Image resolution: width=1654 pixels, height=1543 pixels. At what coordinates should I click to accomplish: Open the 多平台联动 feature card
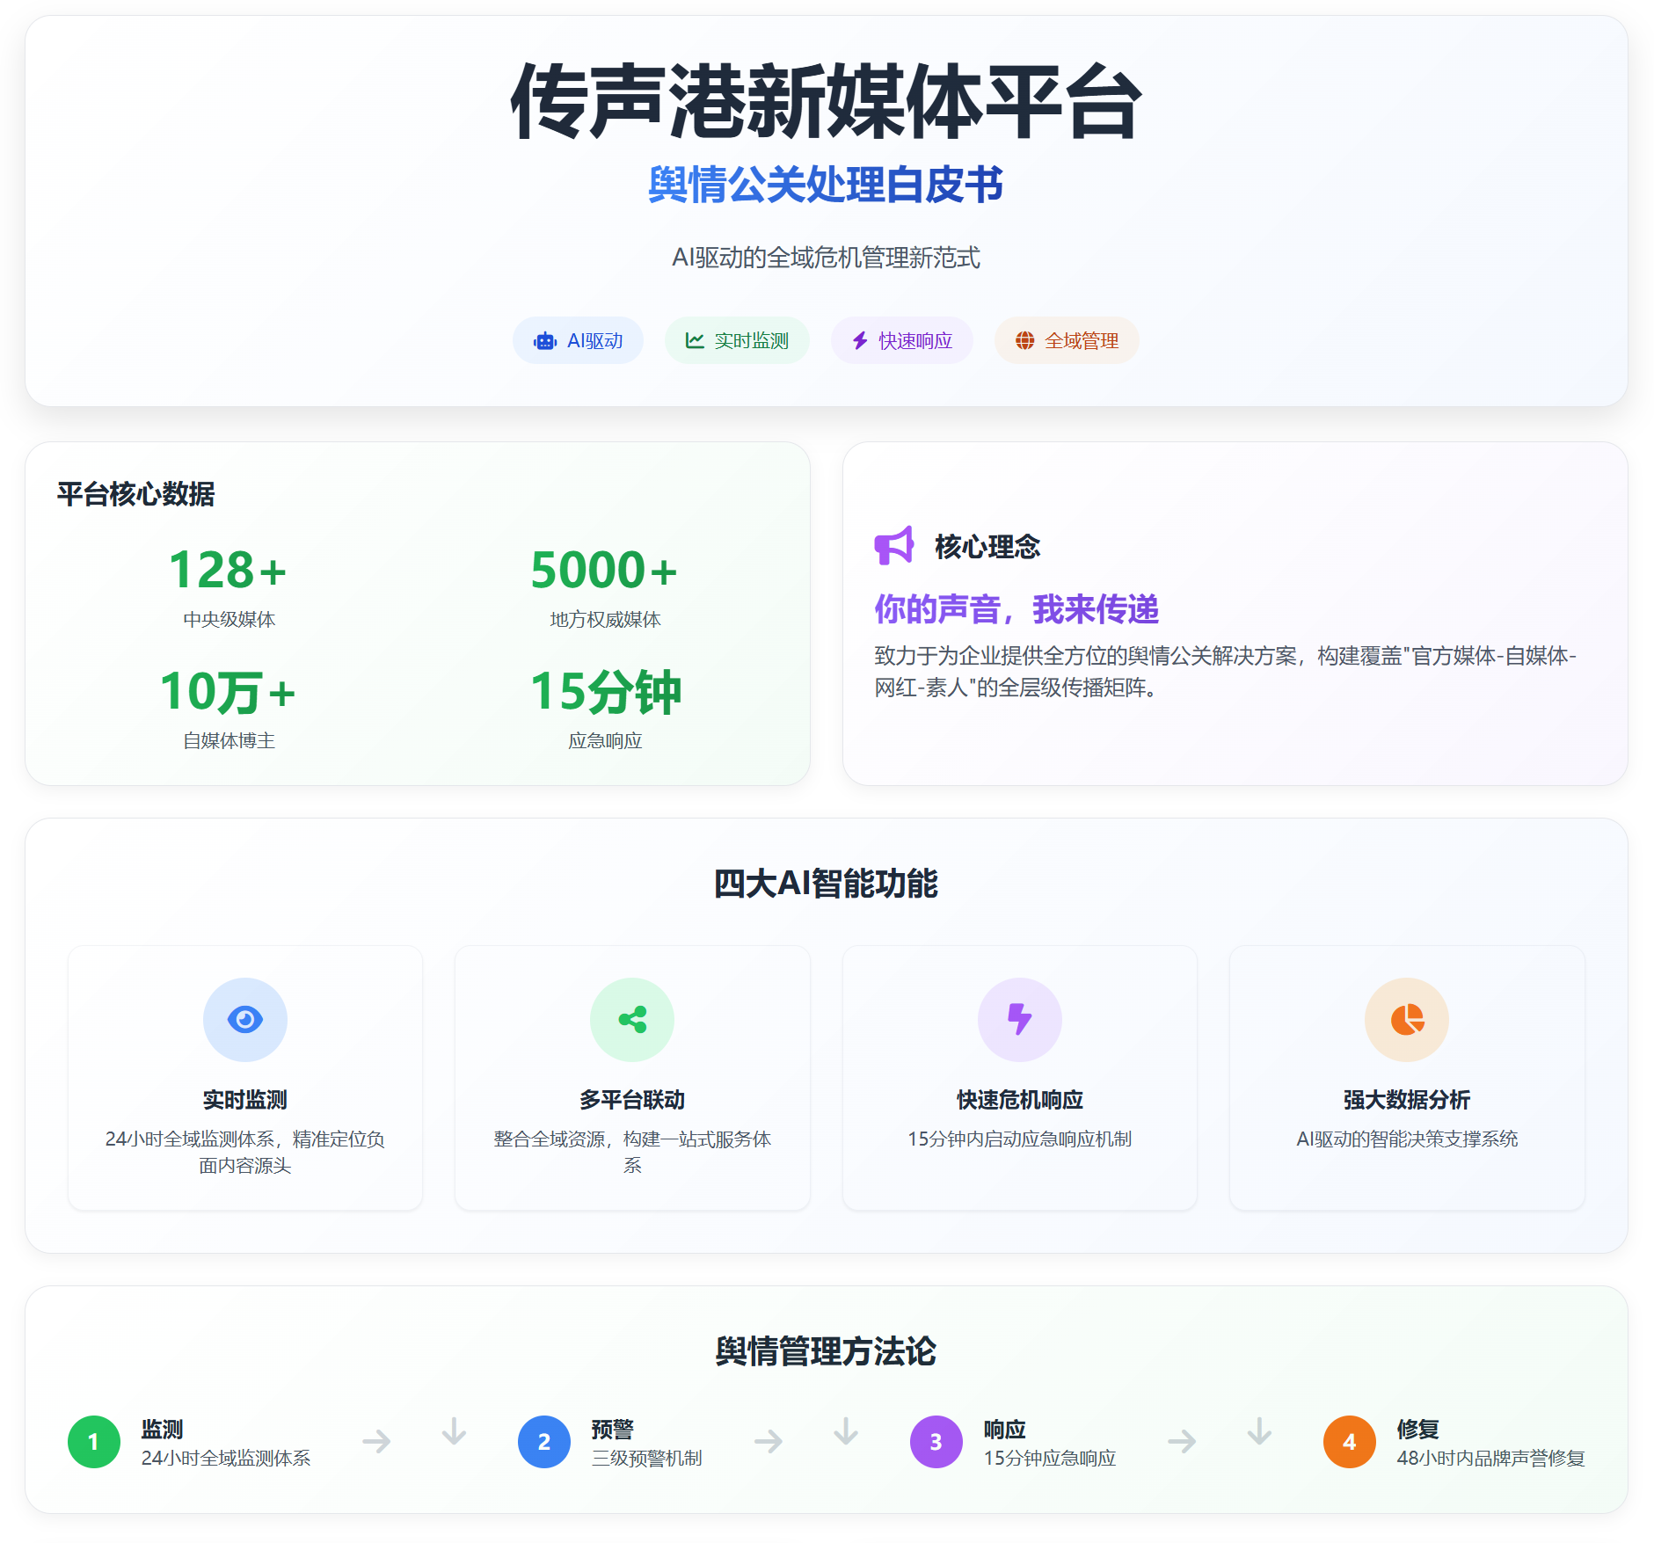point(632,1078)
